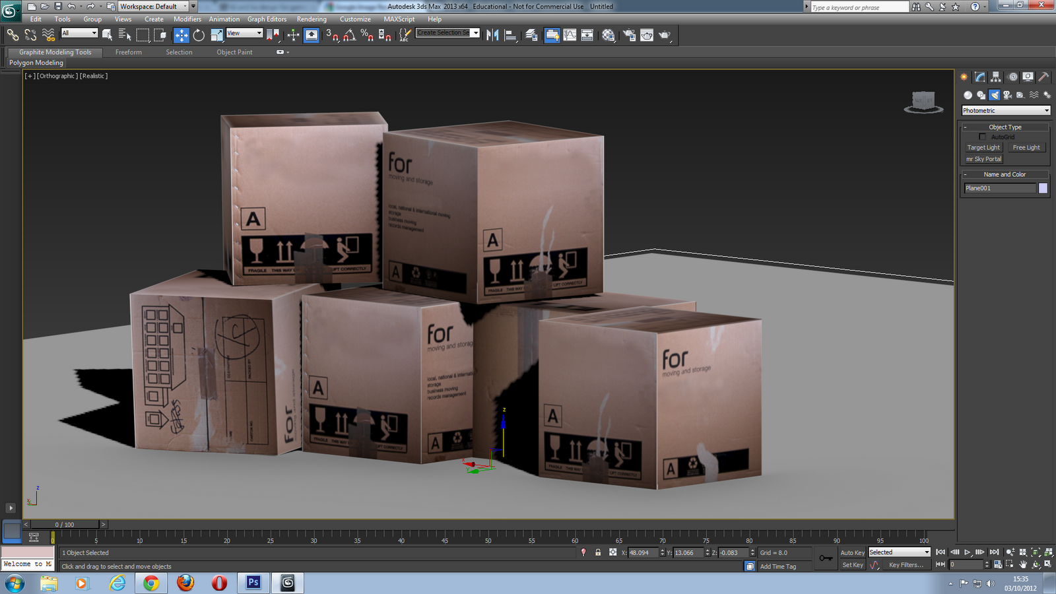Collapse the Name and Color rollout
This screenshot has height=594, width=1056.
1005,174
